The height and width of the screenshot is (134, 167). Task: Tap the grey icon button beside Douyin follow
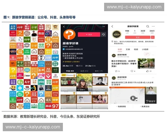coord(104,35)
